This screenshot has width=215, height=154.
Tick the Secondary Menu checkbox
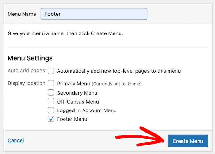[51, 93]
